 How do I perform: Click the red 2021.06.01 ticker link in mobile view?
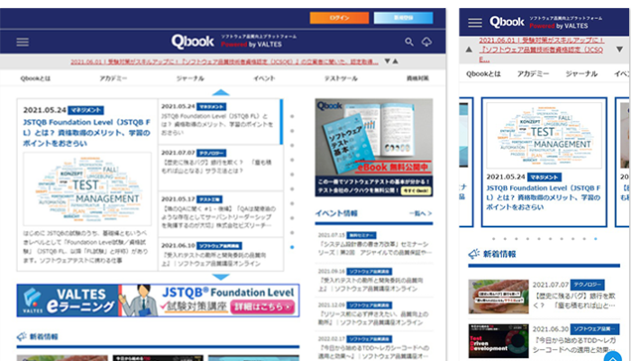pyautogui.click(x=541, y=50)
